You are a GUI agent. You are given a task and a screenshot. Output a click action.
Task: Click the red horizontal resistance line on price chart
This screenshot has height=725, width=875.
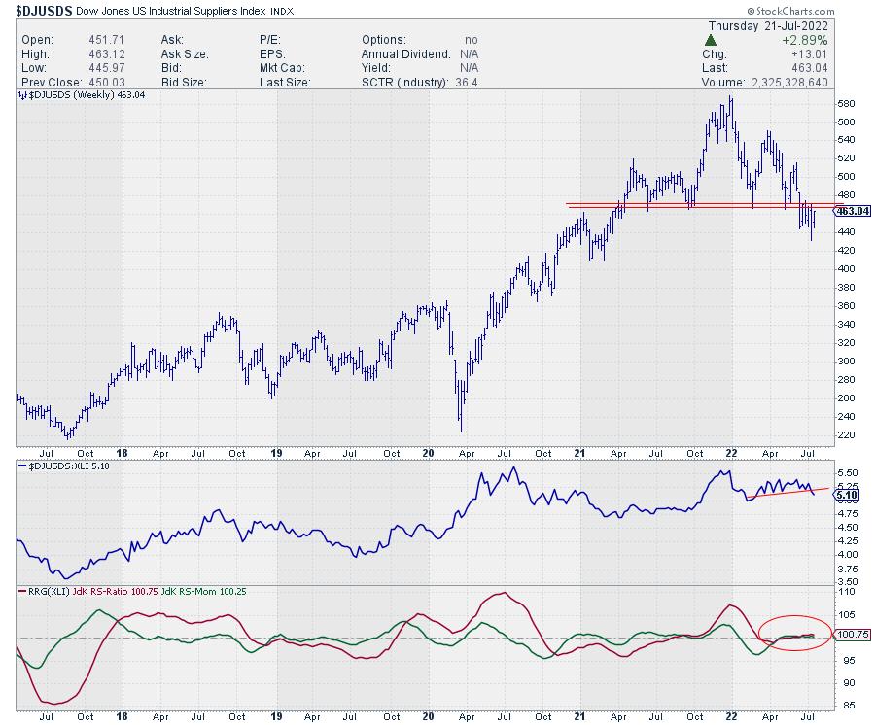click(x=681, y=205)
